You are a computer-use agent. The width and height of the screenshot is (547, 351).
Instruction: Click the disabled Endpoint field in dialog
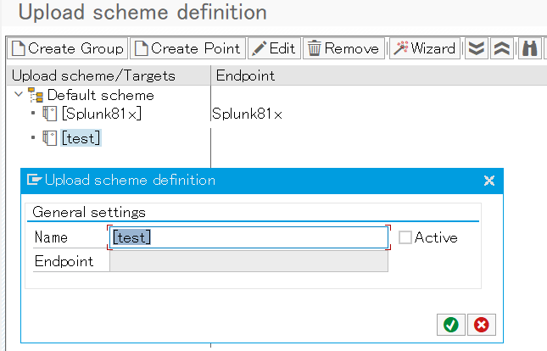click(248, 261)
